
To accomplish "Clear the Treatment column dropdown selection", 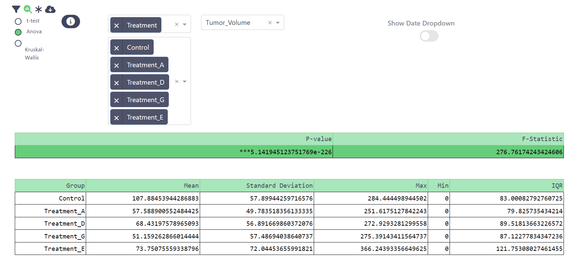I will pos(177,24).
